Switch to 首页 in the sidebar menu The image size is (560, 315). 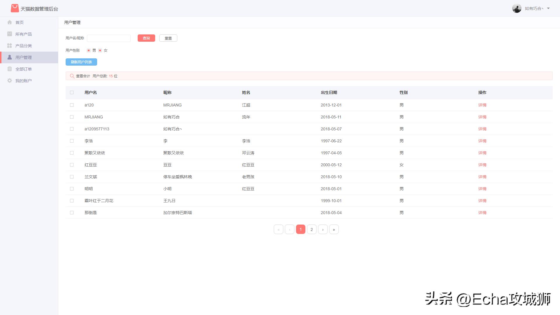[x=19, y=22]
